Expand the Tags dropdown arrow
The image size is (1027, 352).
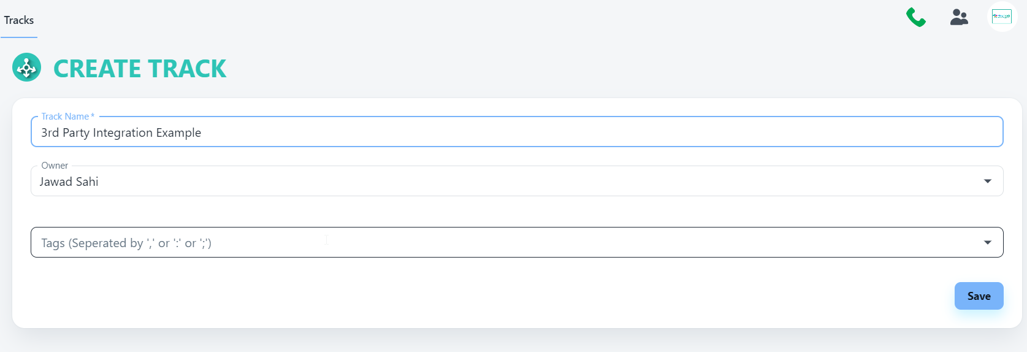pyautogui.click(x=987, y=242)
